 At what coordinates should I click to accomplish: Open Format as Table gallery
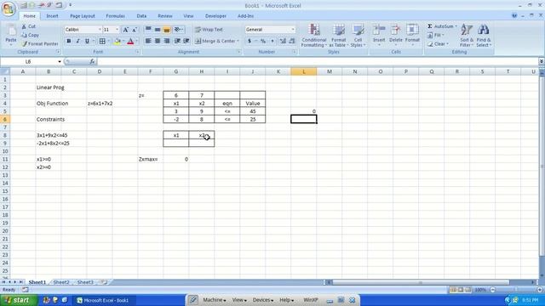tap(338, 36)
